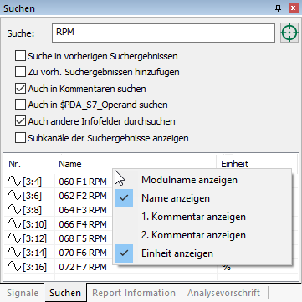Screen dimensions: 302x302
Task: Close the Suchen panel
Action: pos(293,8)
